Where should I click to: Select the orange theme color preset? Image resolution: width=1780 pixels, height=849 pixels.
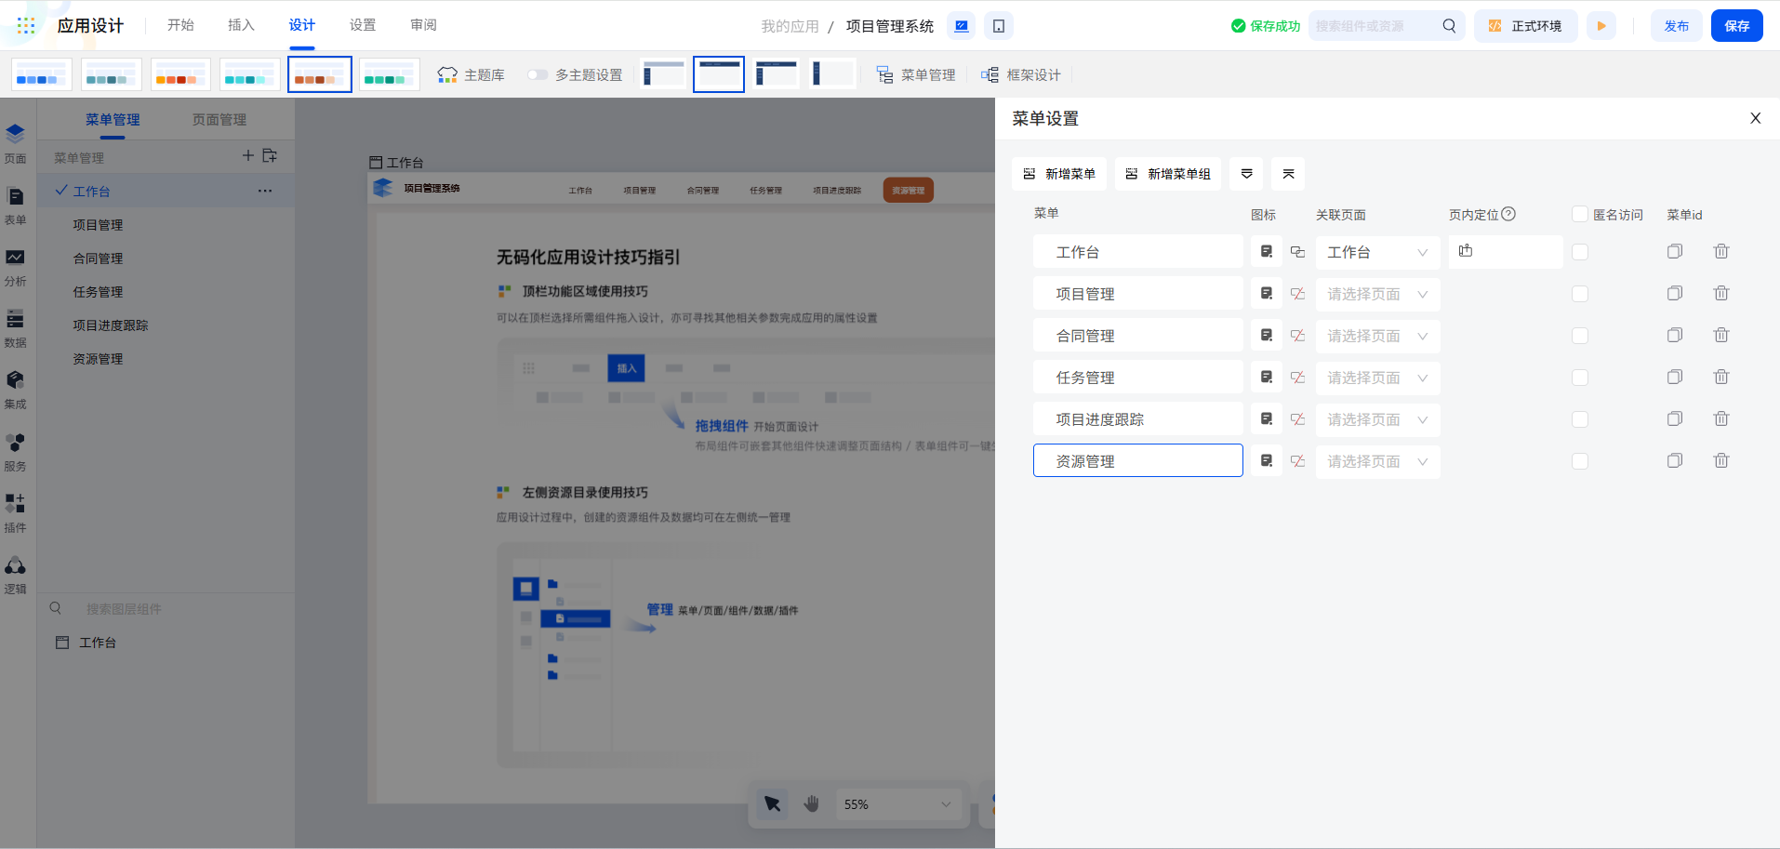(180, 73)
